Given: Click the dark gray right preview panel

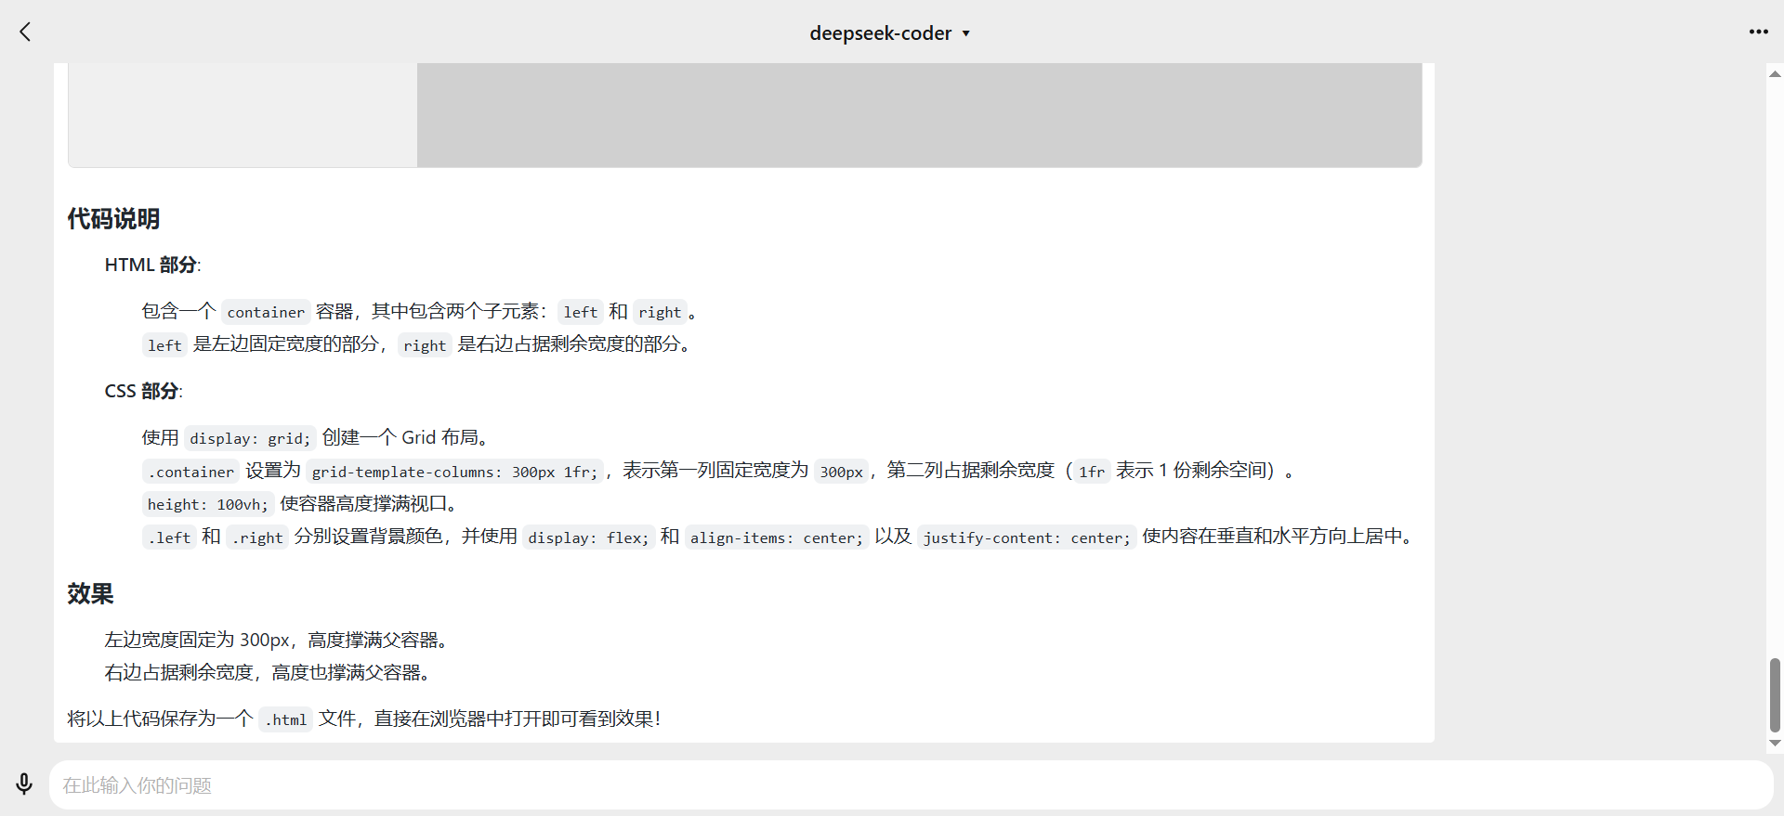Looking at the screenshot, I should point(919,115).
